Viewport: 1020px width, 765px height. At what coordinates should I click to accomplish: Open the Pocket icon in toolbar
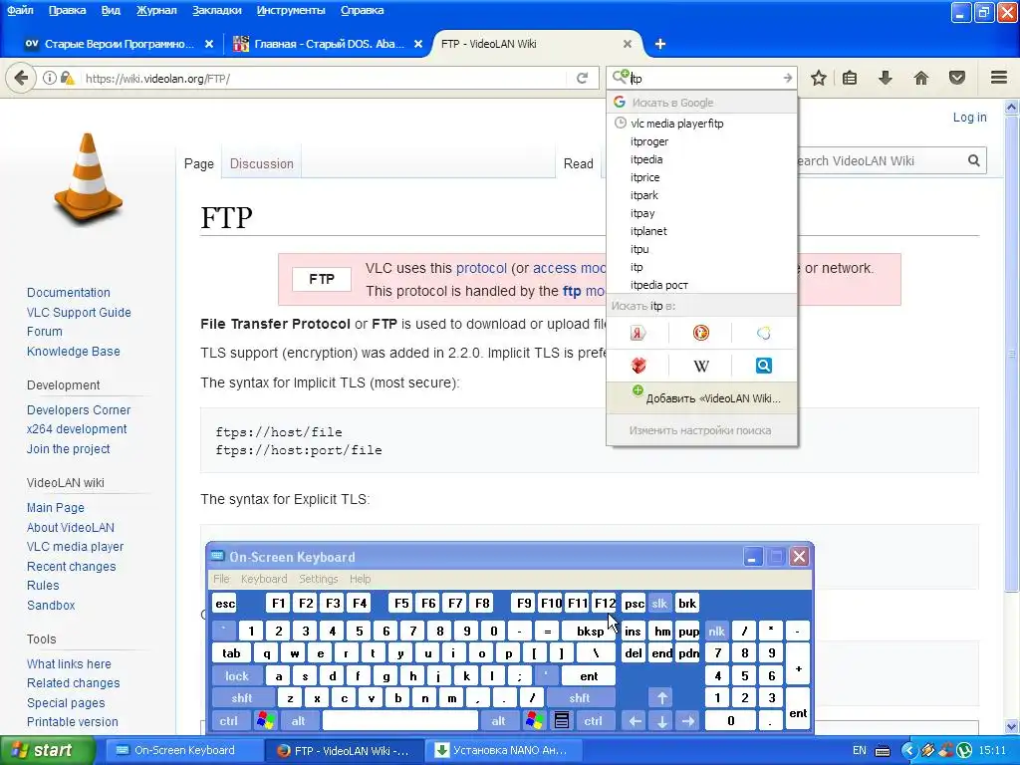[x=957, y=78]
